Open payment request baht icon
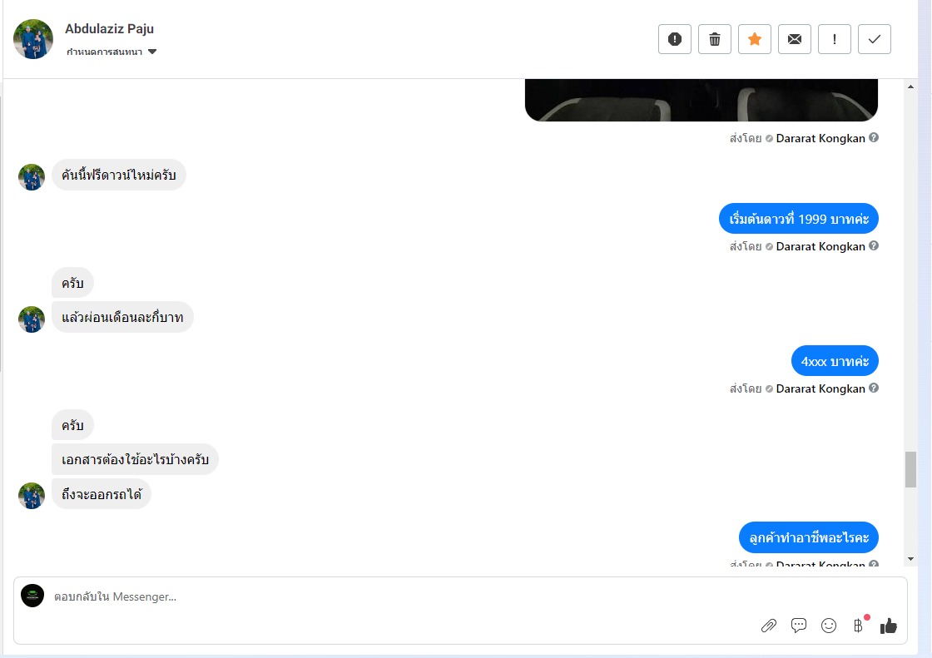932x658 pixels. [858, 626]
